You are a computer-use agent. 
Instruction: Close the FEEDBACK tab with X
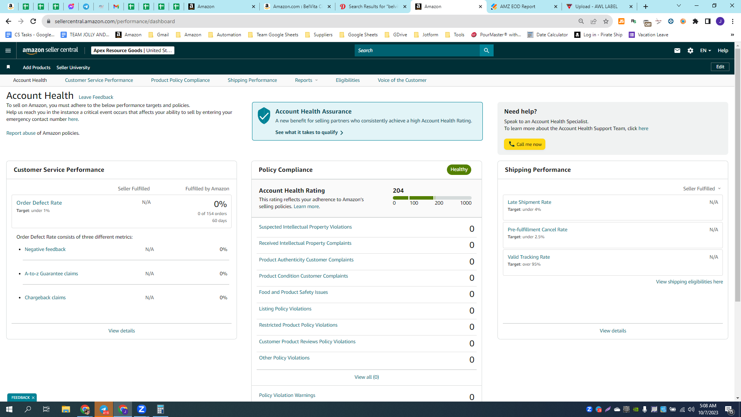click(33, 398)
